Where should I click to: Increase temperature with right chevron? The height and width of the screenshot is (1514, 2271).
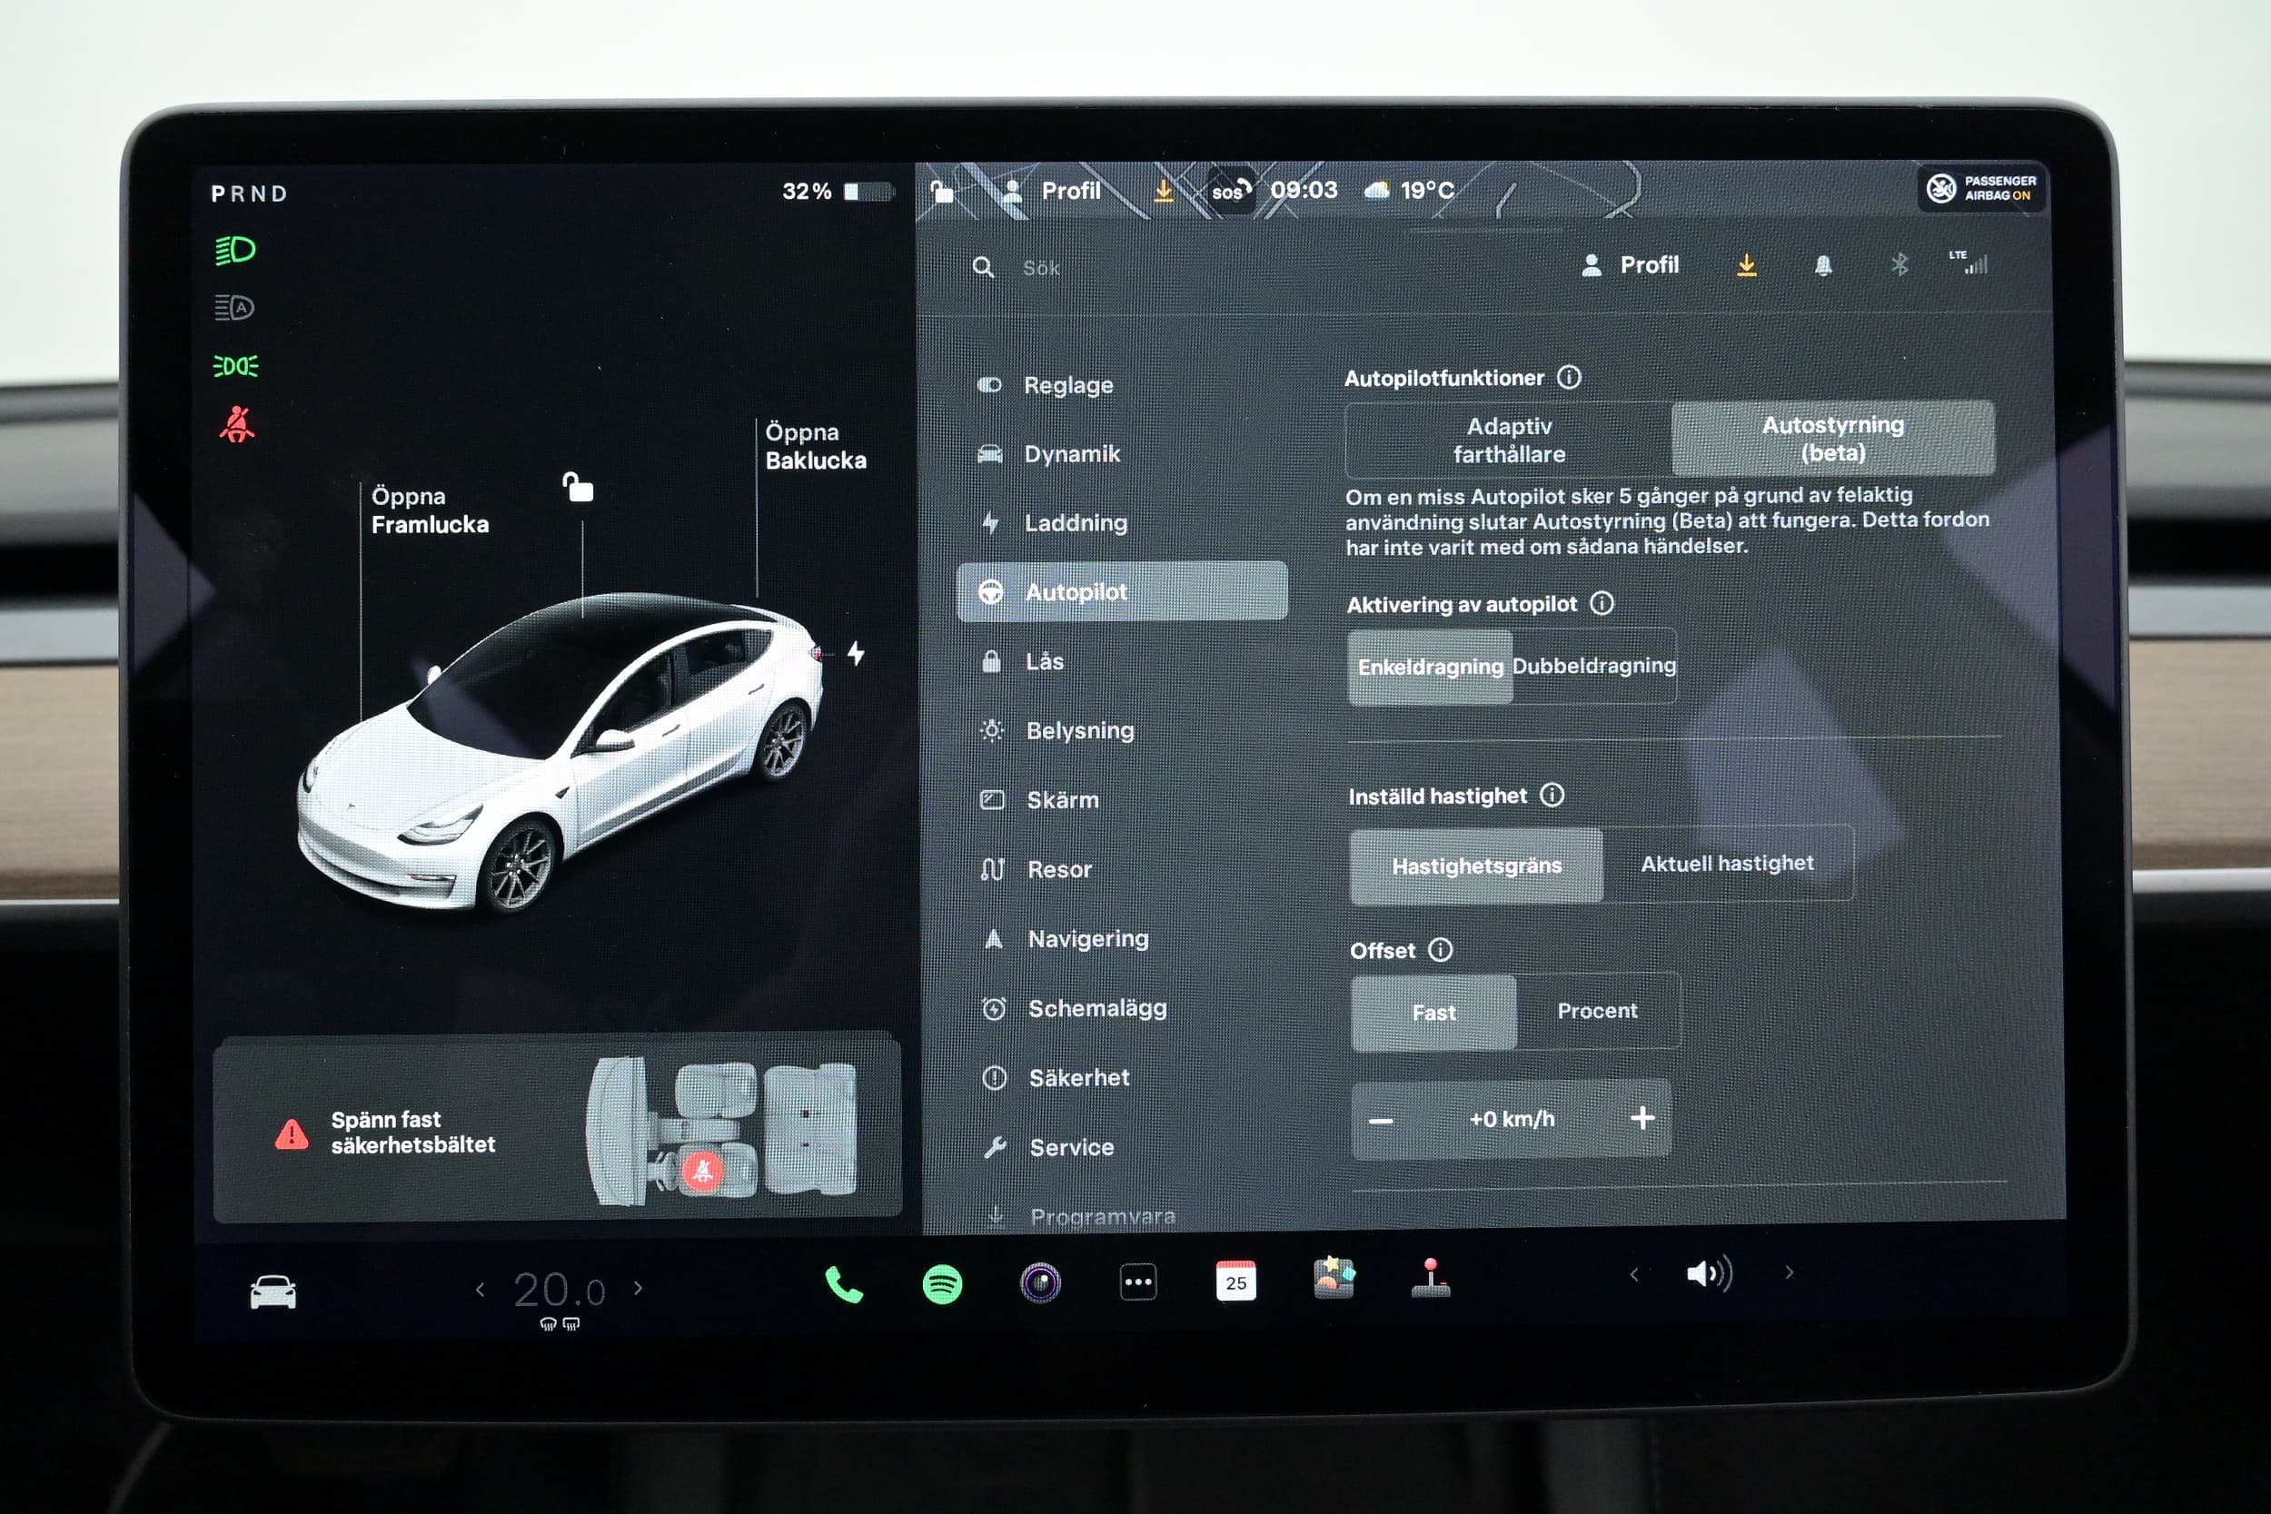click(639, 1288)
